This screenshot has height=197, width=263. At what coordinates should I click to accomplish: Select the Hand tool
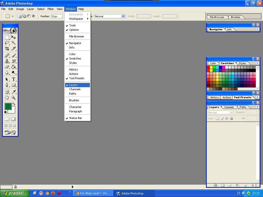click(7, 97)
